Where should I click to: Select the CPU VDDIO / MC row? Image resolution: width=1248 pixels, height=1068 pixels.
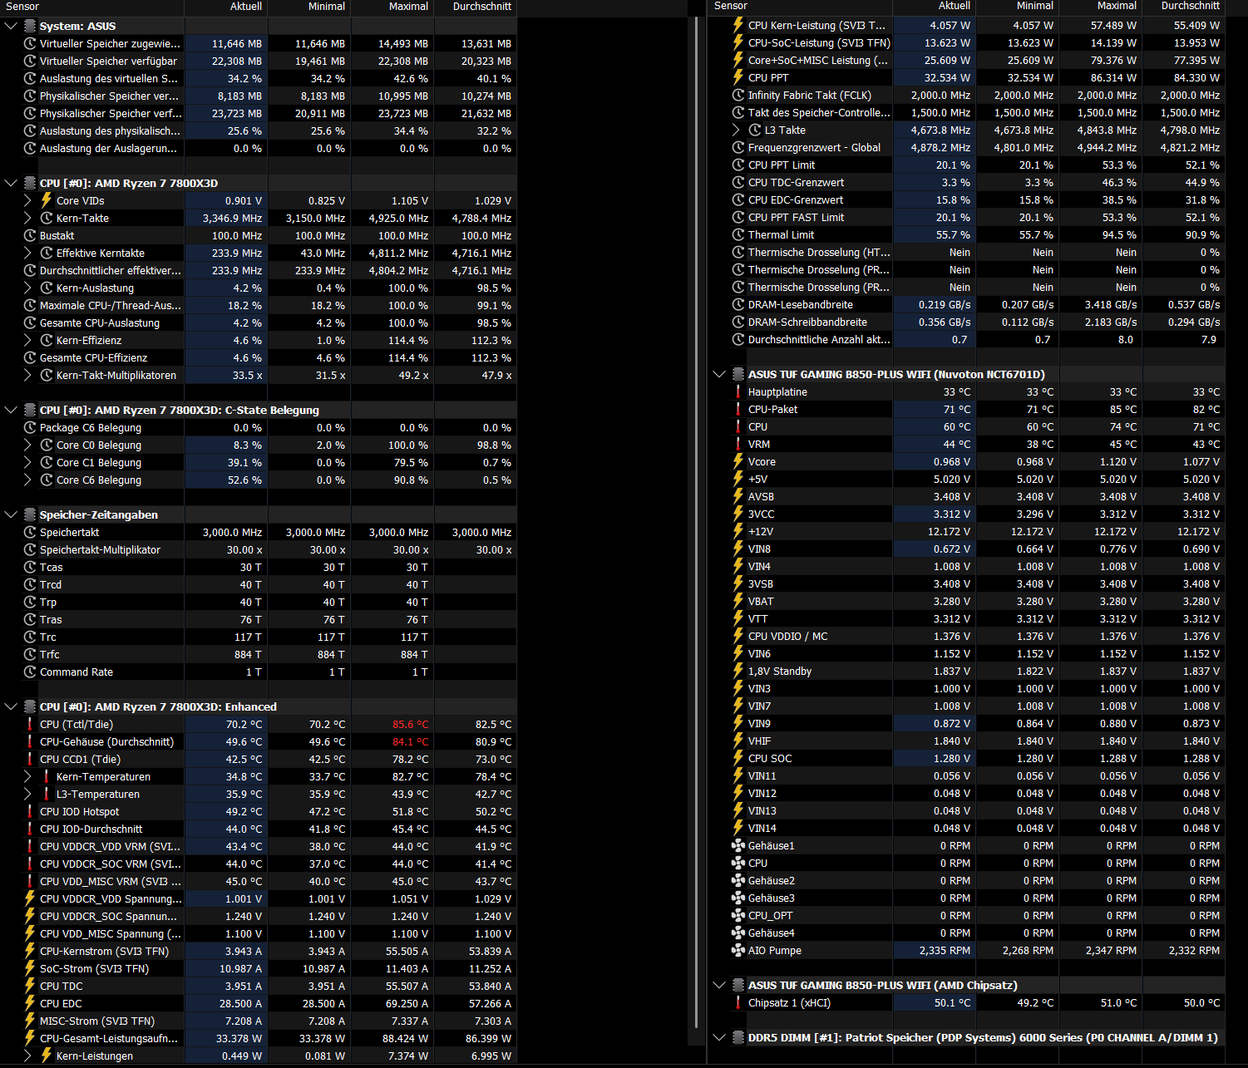point(966,636)
